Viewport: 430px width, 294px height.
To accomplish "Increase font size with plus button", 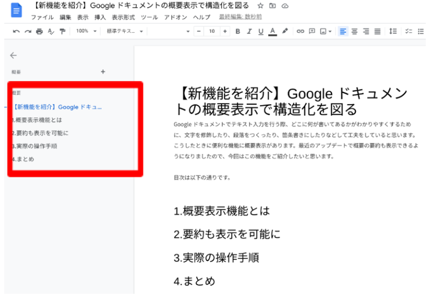I will coord(225,31).
